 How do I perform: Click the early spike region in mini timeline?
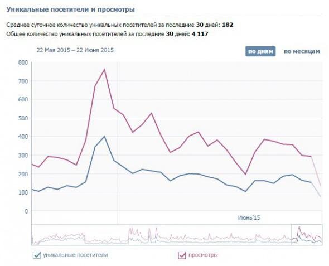(134, 233)
